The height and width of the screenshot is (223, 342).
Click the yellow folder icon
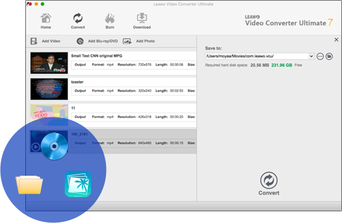(29, 184)
